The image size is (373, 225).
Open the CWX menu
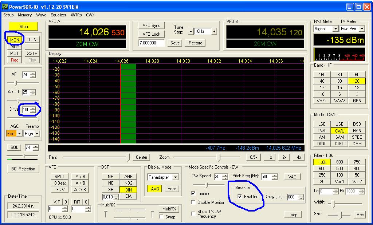(x=90, y=15)
